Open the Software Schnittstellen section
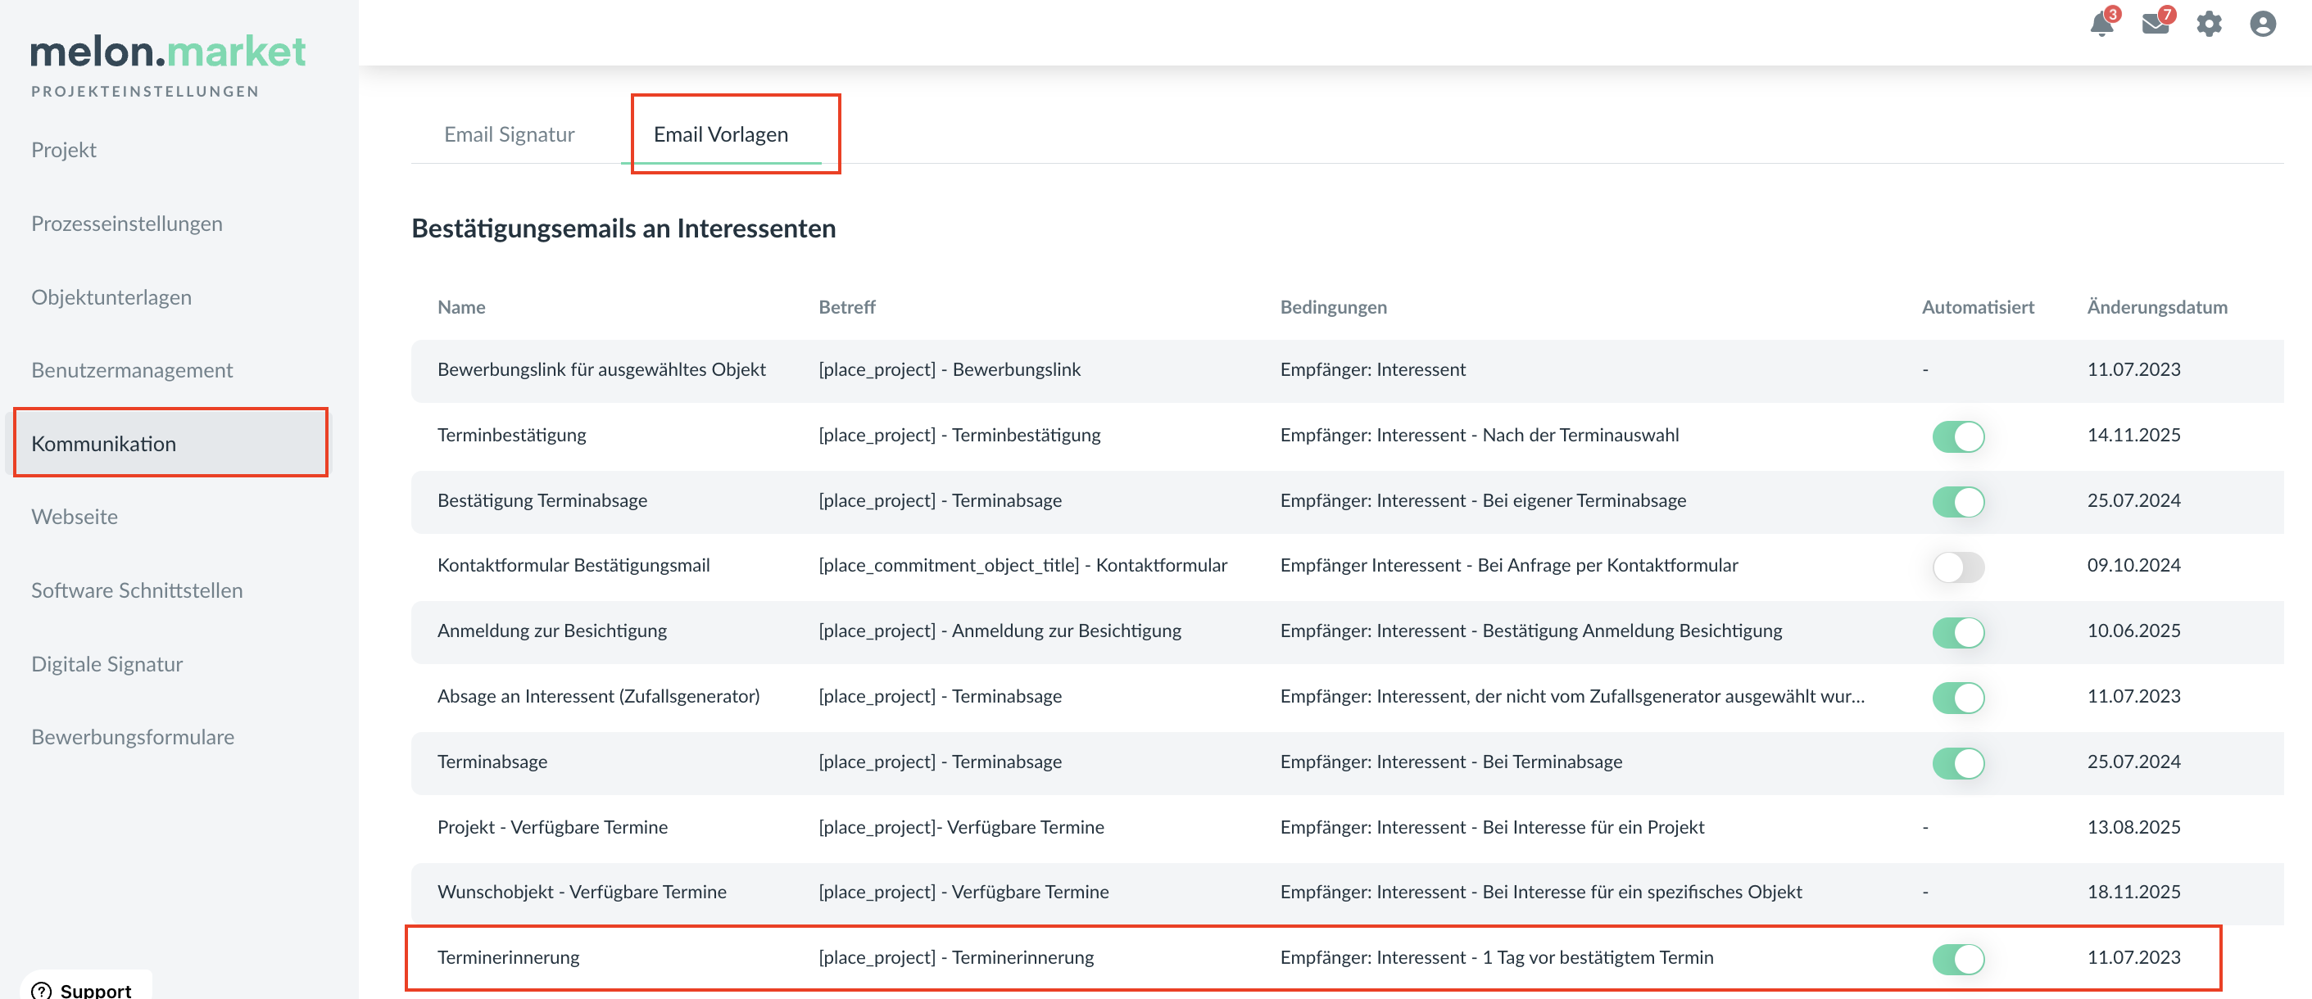Image resolution: width=2312 pixels, height=999 pixels. point(137,590)
